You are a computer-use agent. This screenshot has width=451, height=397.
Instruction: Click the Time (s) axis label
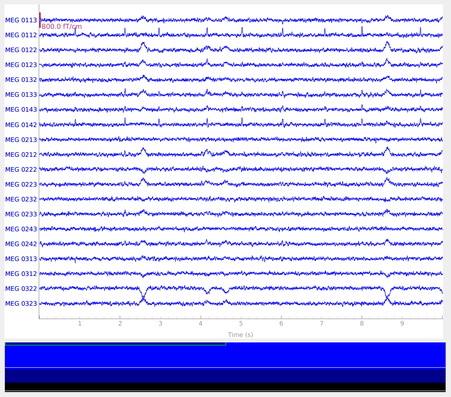point(240,334)
